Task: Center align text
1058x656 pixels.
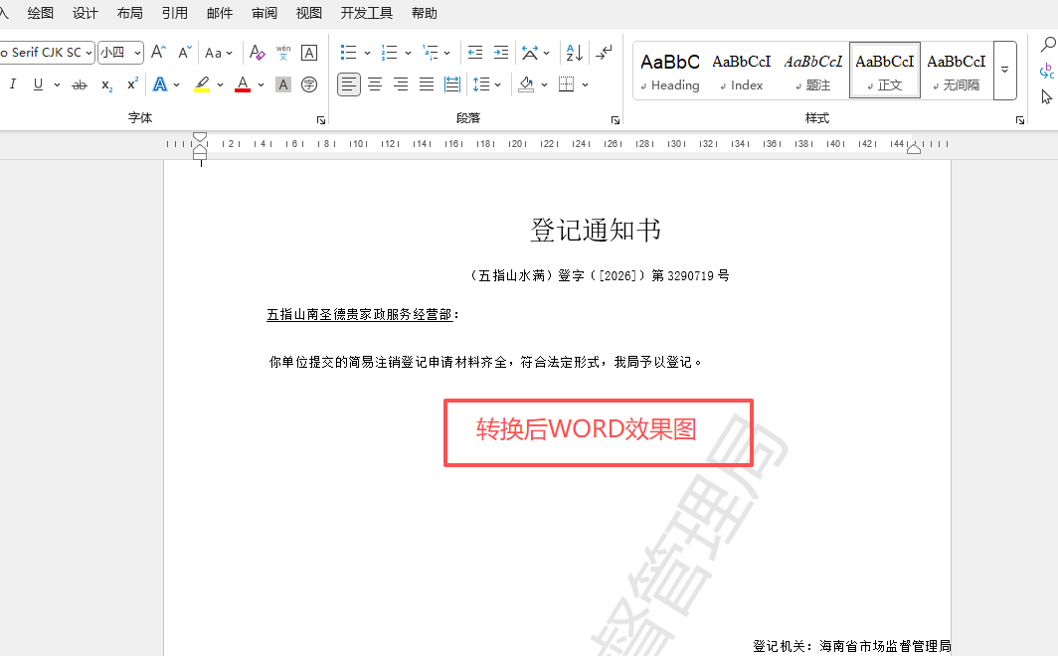Action: (375, 84)
